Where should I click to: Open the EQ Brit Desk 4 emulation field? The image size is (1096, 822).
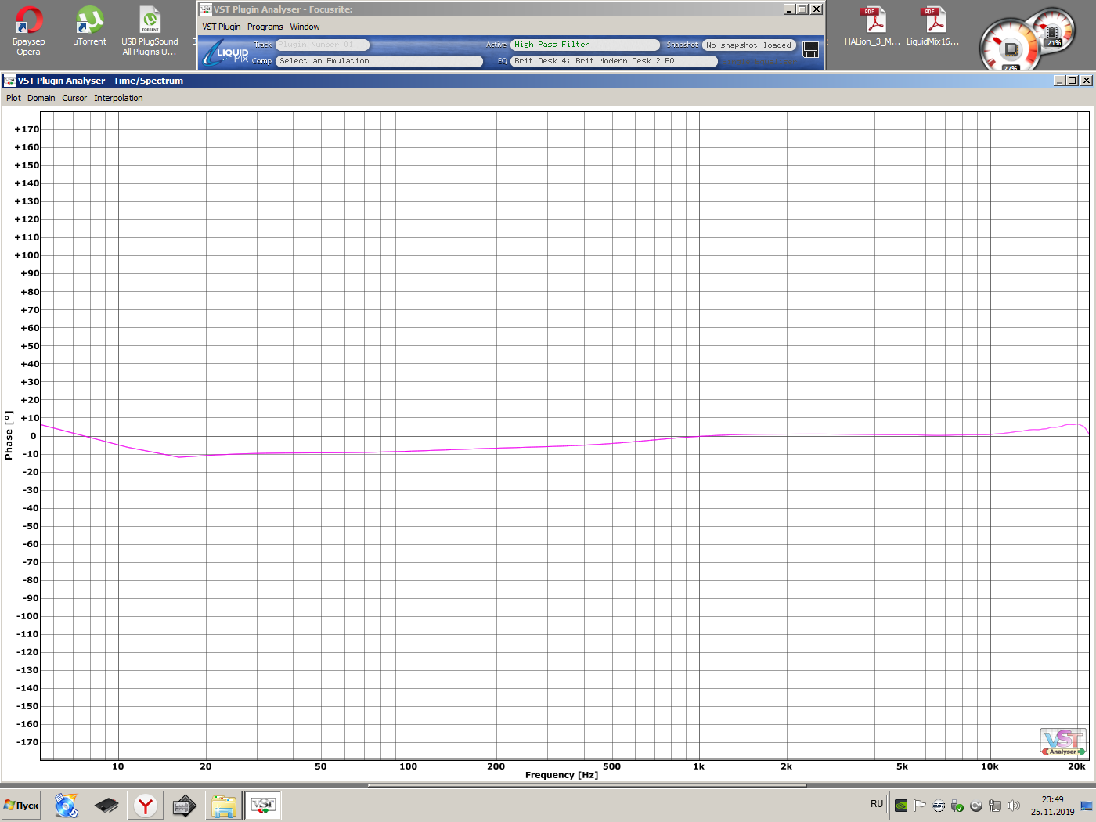pyautogui.click(x=614, y=61)
